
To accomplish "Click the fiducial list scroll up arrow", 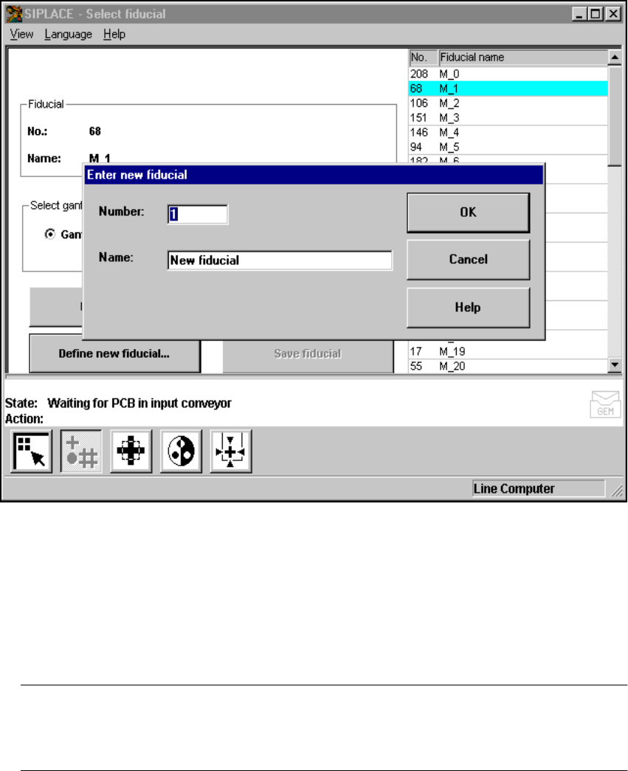I will point(615,58).
